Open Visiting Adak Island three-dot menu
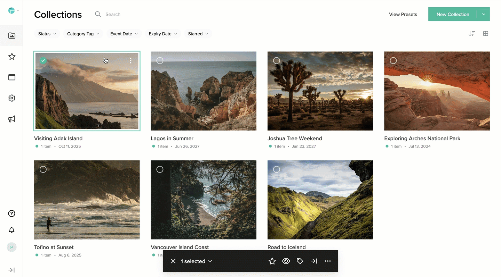This screenshot has width=501, height=277. (x=130, y=61)
